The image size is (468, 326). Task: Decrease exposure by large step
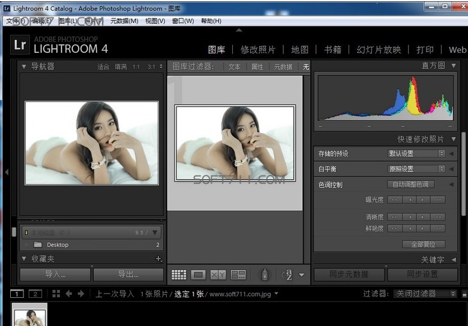click(x=395, y=200)
